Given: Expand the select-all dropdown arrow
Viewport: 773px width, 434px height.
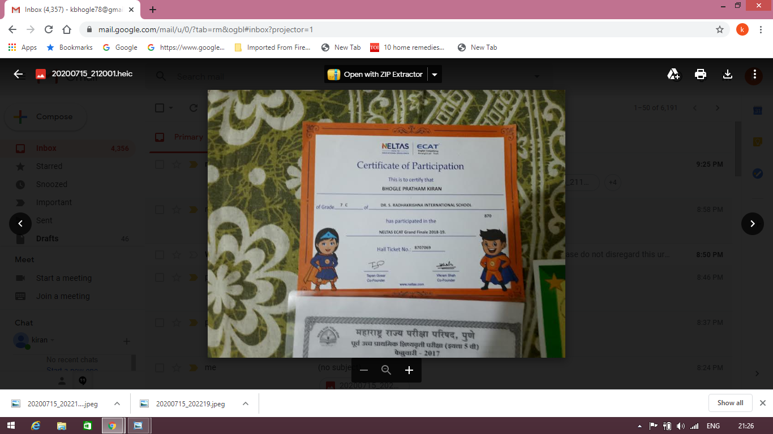Looking at the screenshot, I should tap(171, 108).
